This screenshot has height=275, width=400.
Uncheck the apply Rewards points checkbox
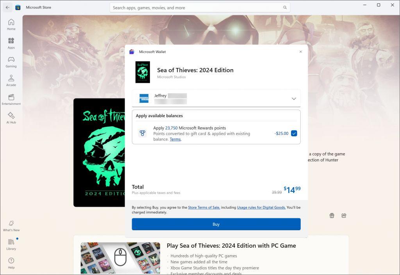[x=294, y=133]
